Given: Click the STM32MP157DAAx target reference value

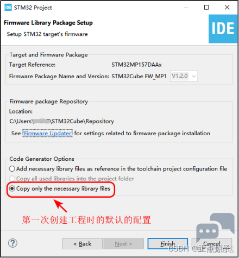Looking at the screenshot, I should coord(136,65).
